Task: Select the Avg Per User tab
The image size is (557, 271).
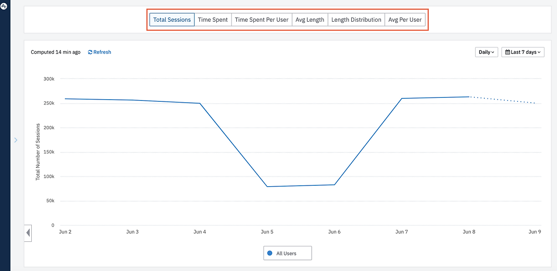Action: [405, 20]
